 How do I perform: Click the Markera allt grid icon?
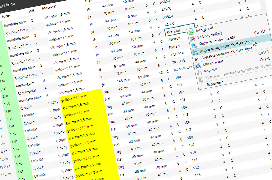click(198, 66)
